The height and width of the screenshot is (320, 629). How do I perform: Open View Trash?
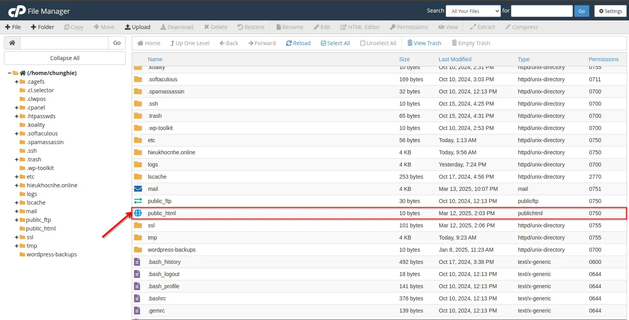(424, 43)
